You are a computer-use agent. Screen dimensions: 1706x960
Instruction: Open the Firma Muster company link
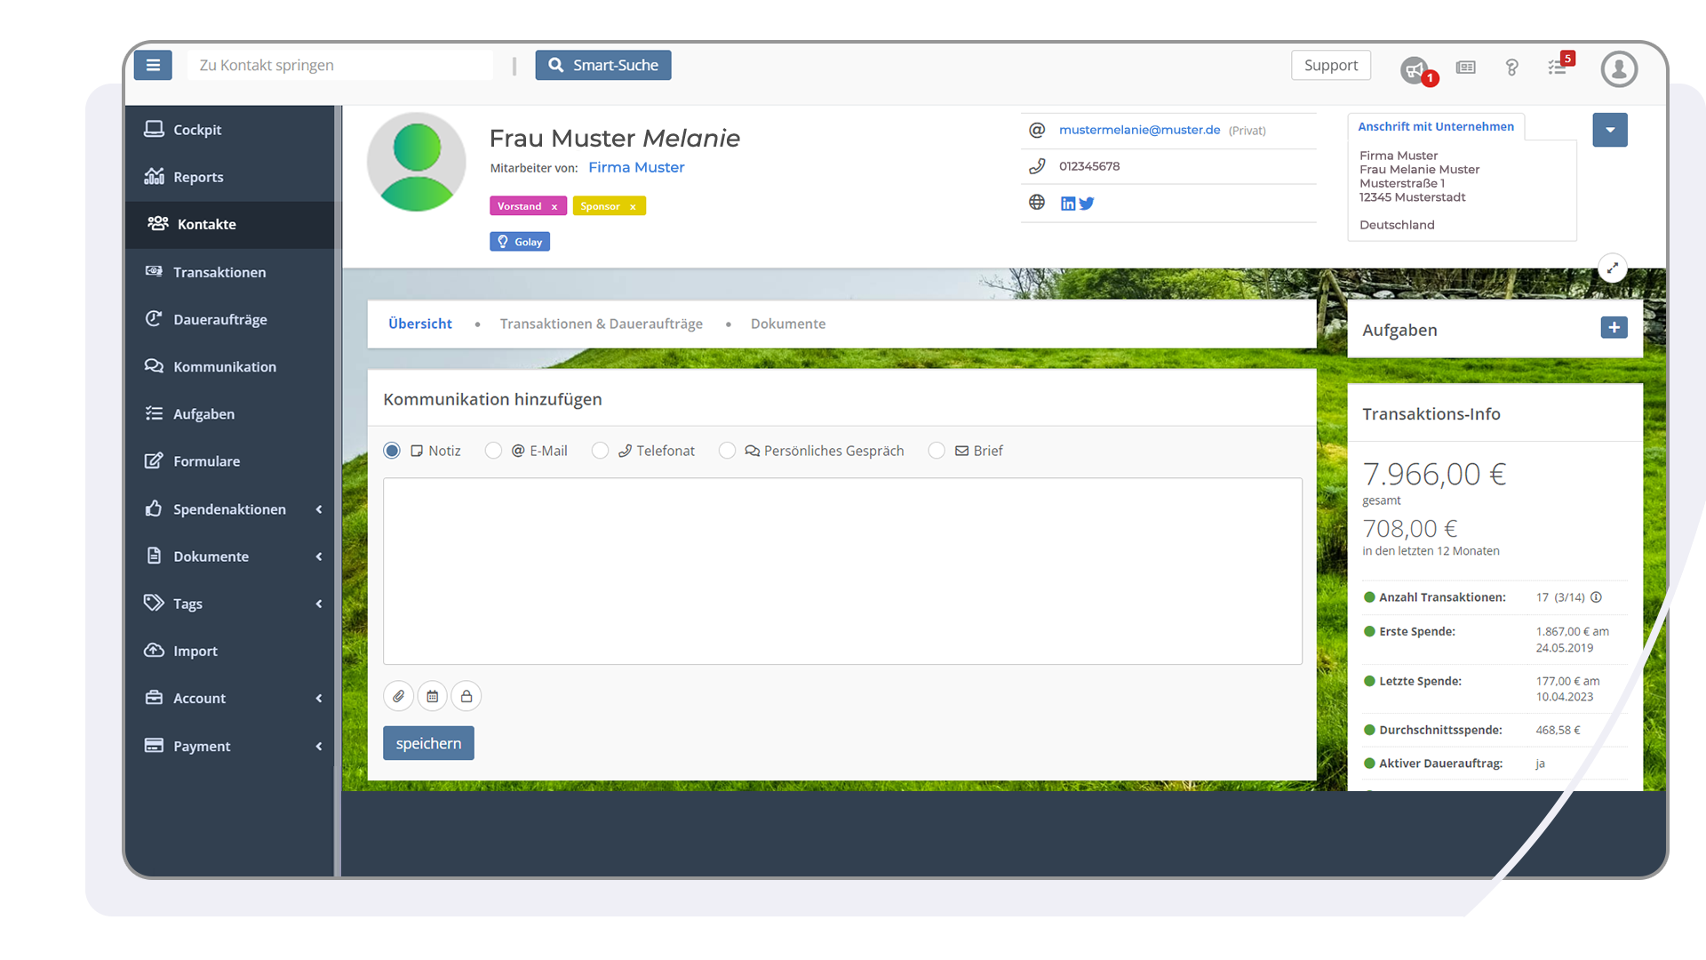(x=636, y=167)
